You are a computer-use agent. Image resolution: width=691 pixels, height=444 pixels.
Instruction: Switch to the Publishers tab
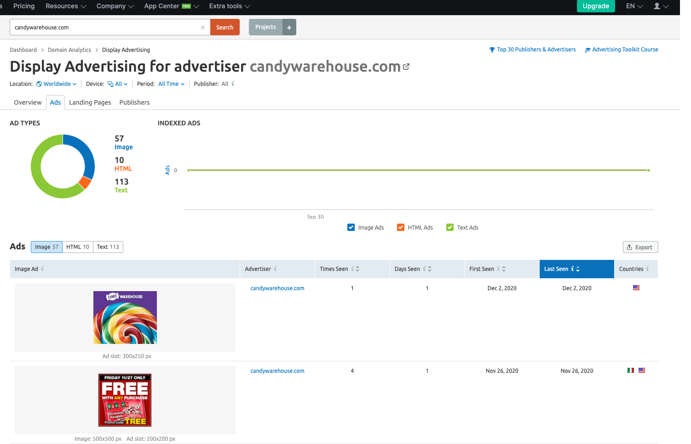pyautogui.click(x=134, y=102)
